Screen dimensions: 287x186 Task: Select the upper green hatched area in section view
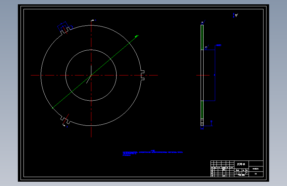click(x=202, y=37)
